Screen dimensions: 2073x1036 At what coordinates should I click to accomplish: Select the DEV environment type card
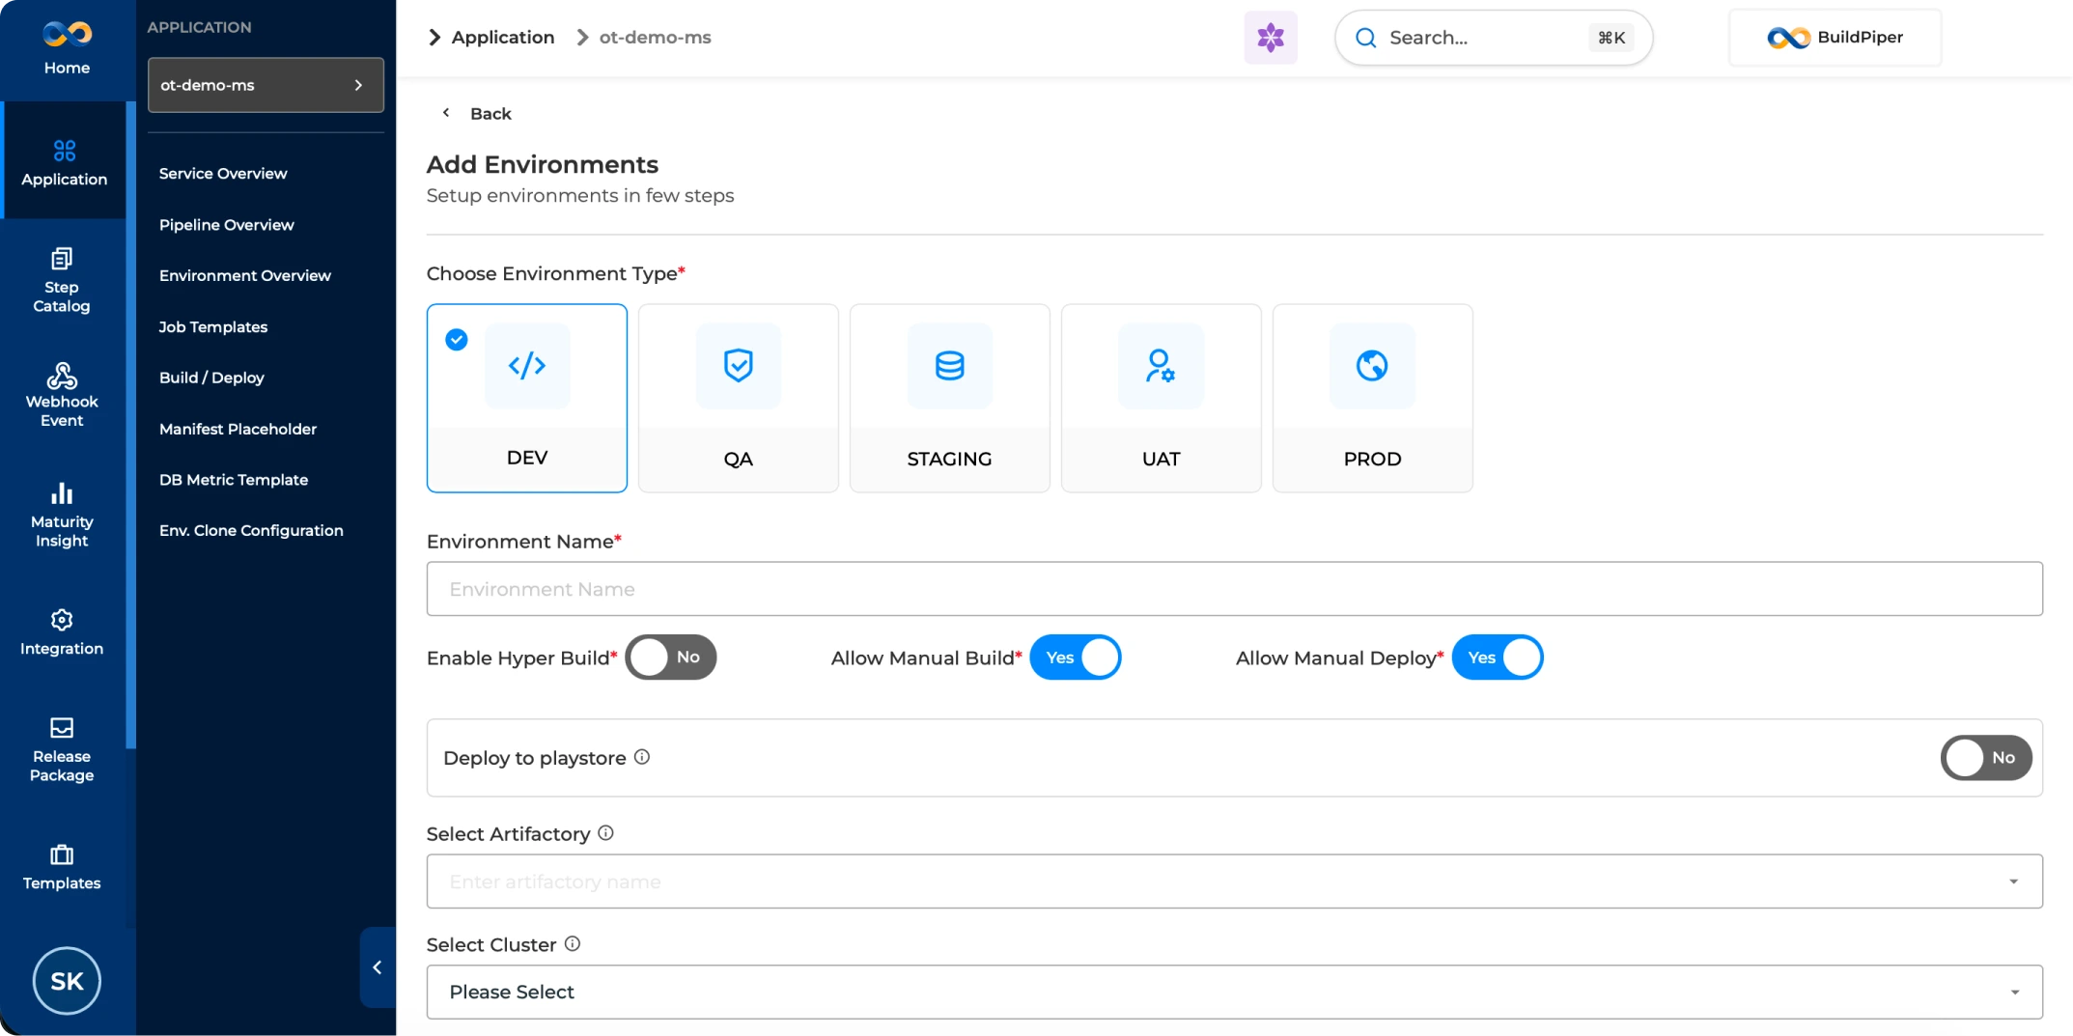(527, 398)
